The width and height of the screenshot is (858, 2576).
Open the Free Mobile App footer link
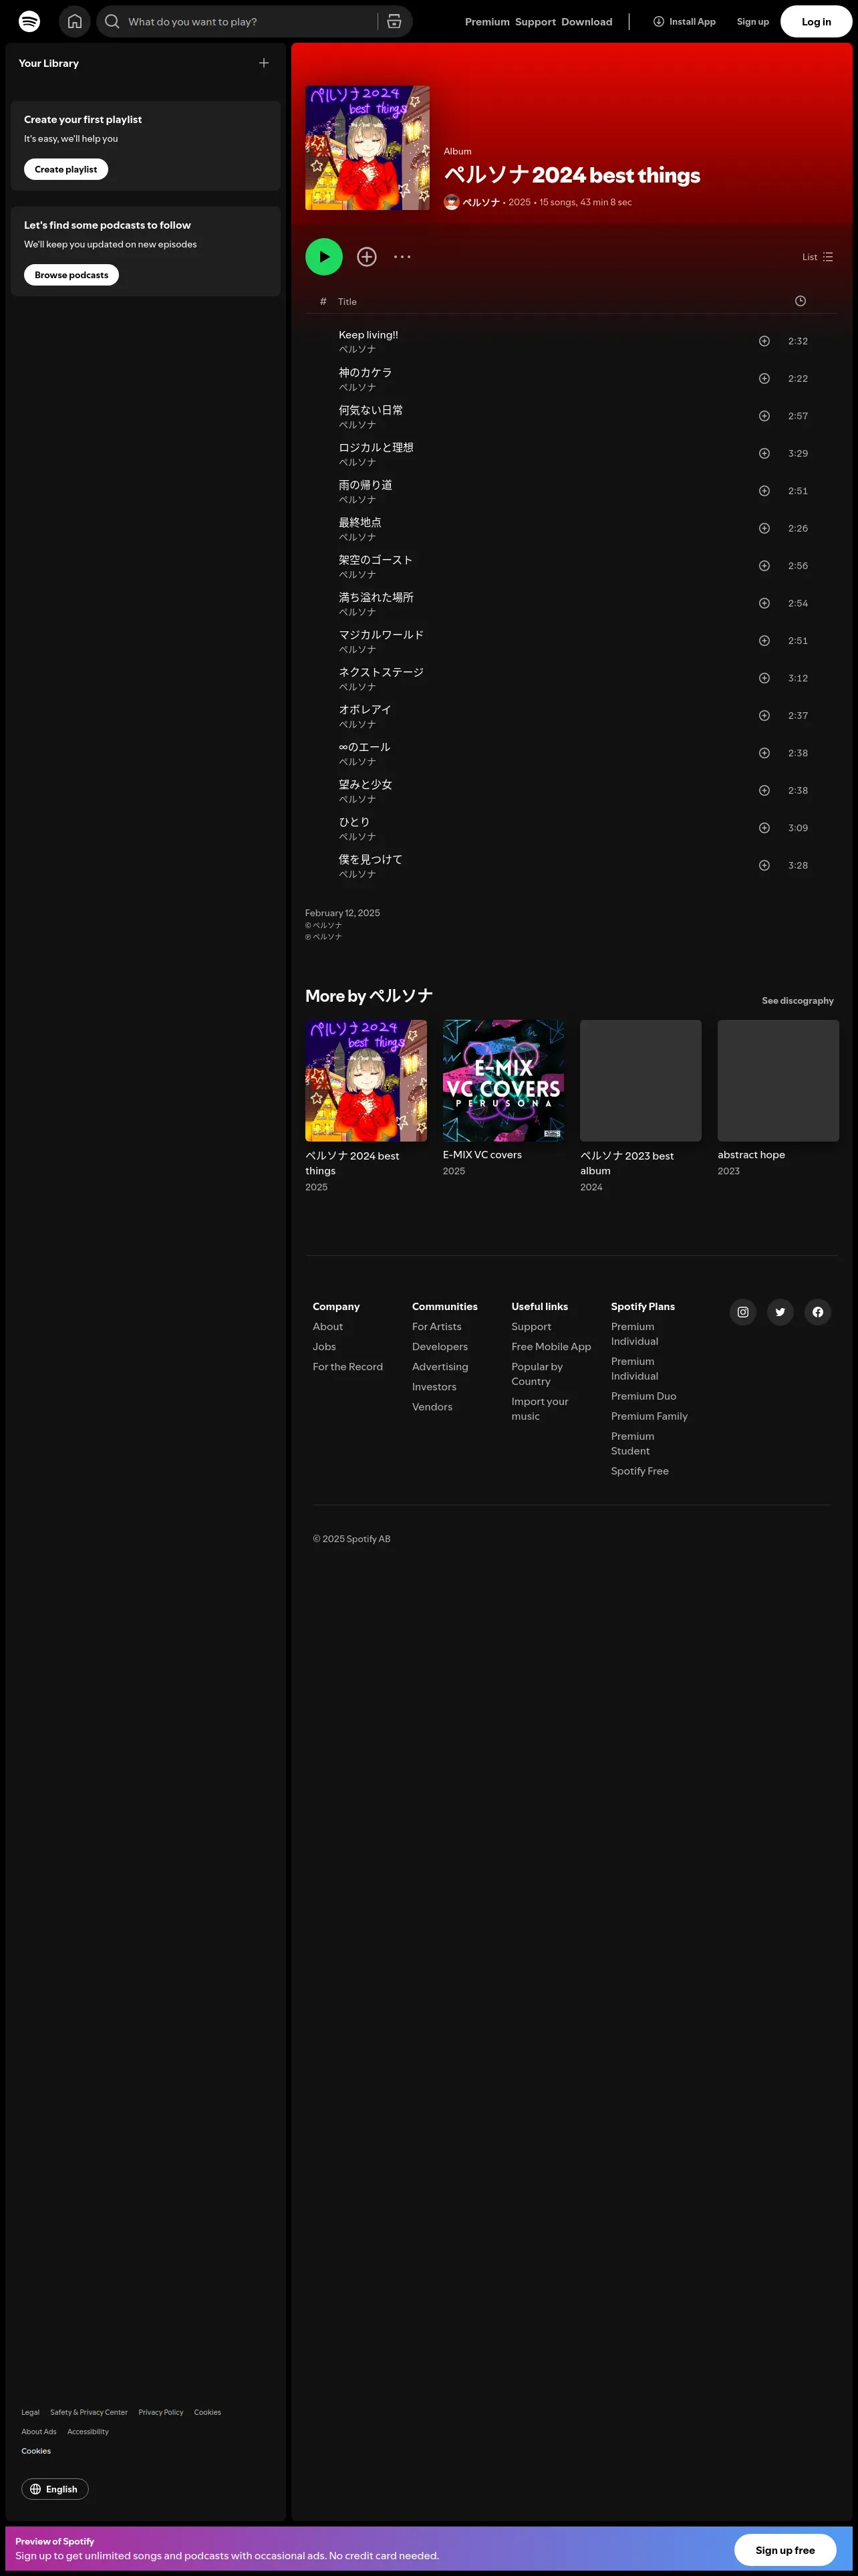tap(551, 1347)
